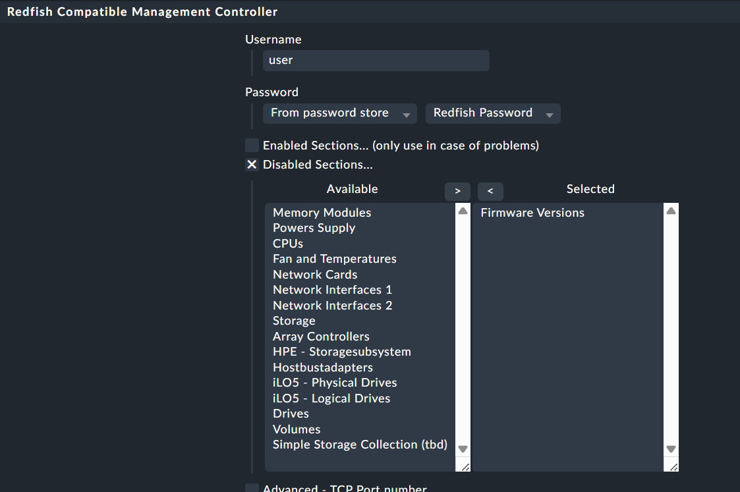
Task: Click the Available list scrollbar
Action: click(462, 329)
